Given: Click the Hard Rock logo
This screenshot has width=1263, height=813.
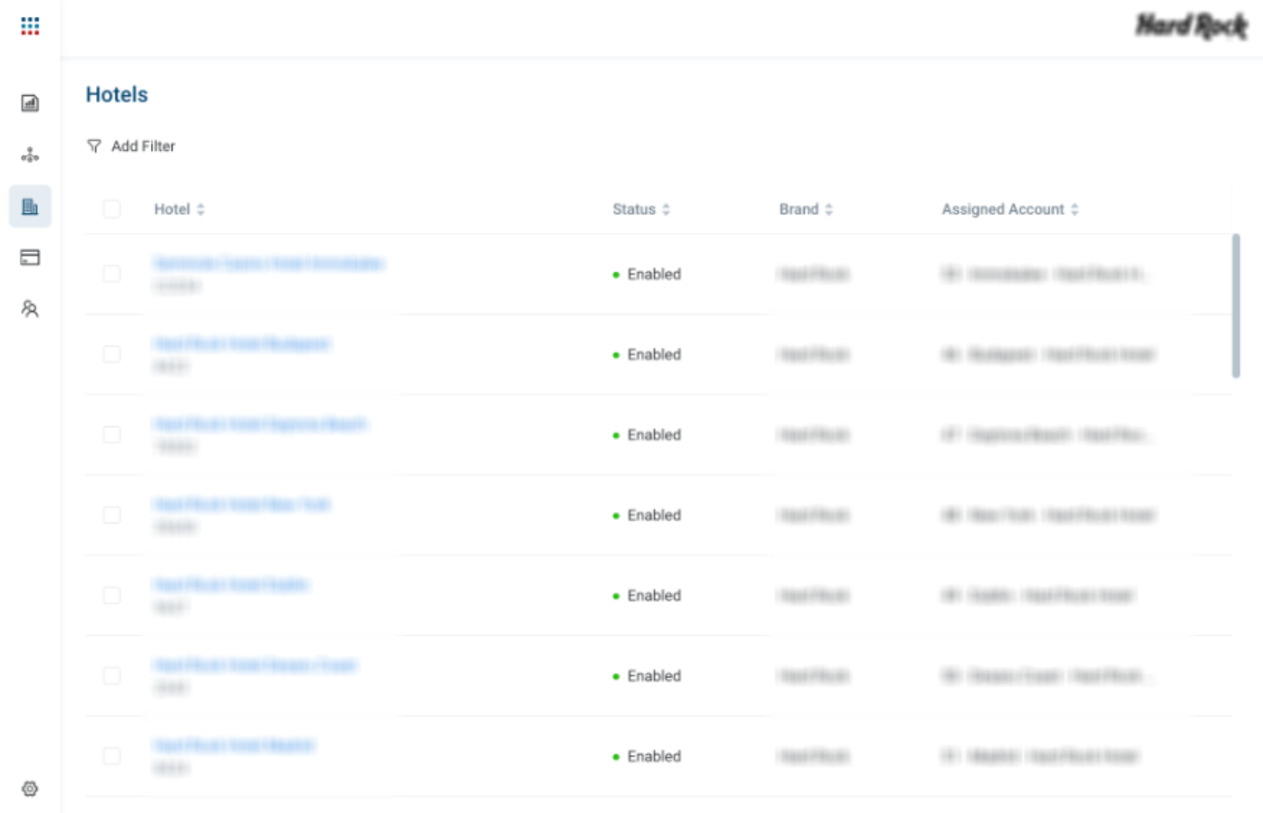Looking at the screenshot, I should point(1191,26).
